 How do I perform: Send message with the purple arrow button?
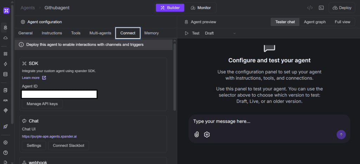341,135
